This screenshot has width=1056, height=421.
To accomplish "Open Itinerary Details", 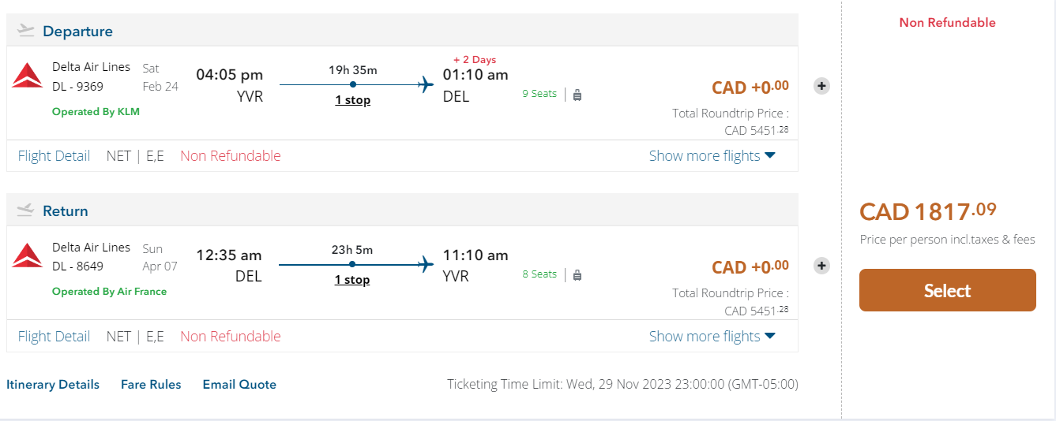I will click(53, 385).
